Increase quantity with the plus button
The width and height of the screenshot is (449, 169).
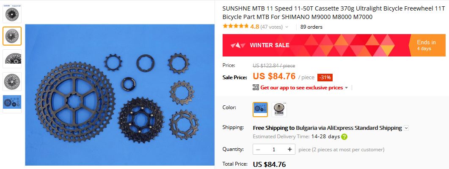[290, 149]
